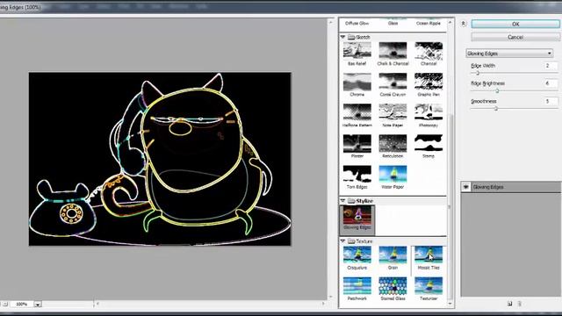Click the new effect layer icon
This screenshot has height=316, width=562.
pyautogui.click(x=509, y=304)
